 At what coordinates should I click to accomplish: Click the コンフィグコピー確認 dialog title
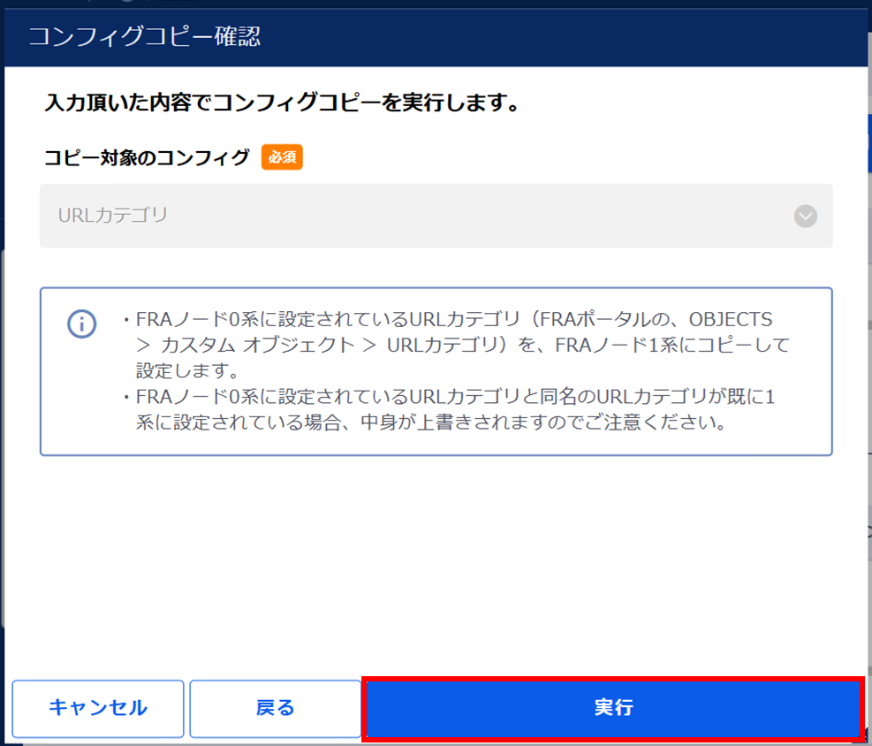(x=145, y=37)
